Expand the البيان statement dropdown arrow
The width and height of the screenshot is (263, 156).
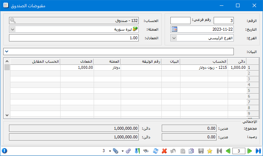point(7,52)
